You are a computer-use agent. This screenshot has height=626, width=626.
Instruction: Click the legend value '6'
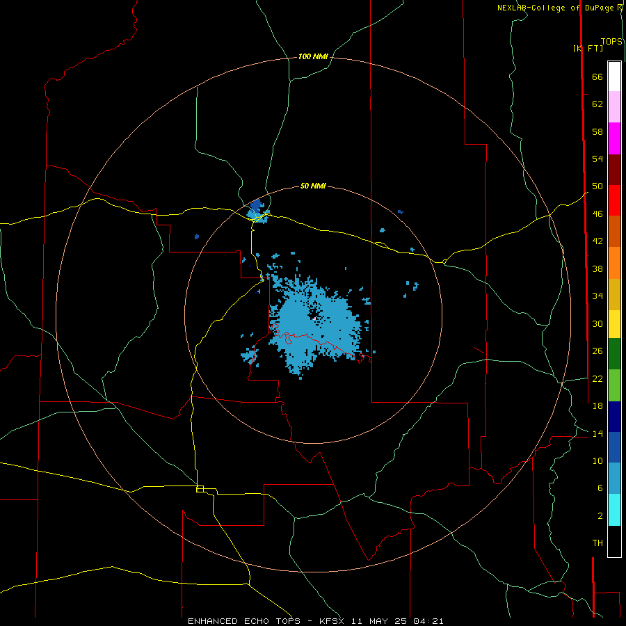coord(600,488)
